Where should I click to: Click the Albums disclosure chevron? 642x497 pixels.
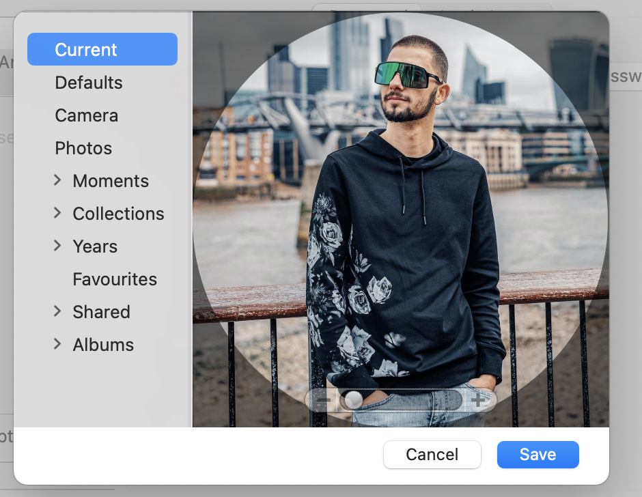click(x=58, y=344)
